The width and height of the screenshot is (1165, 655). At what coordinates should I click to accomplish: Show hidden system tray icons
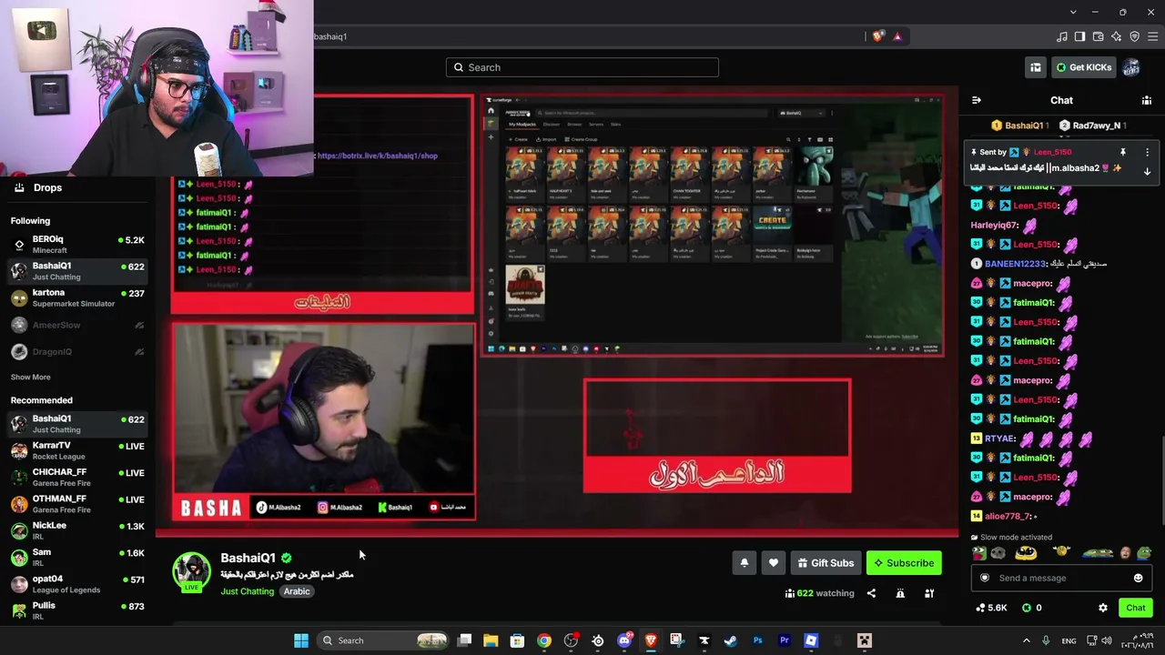click(x=1026, y=640)
